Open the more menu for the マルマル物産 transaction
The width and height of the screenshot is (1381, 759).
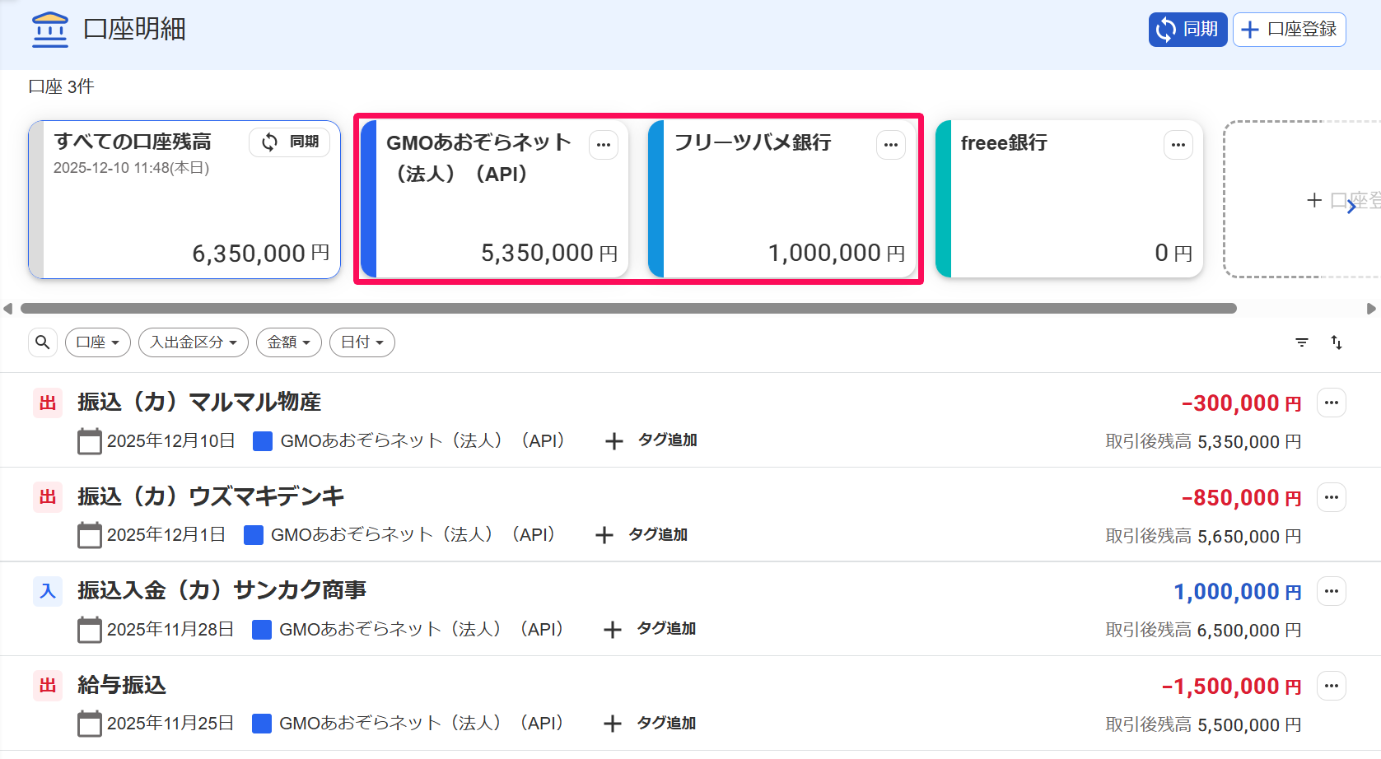pos(1332,403)
